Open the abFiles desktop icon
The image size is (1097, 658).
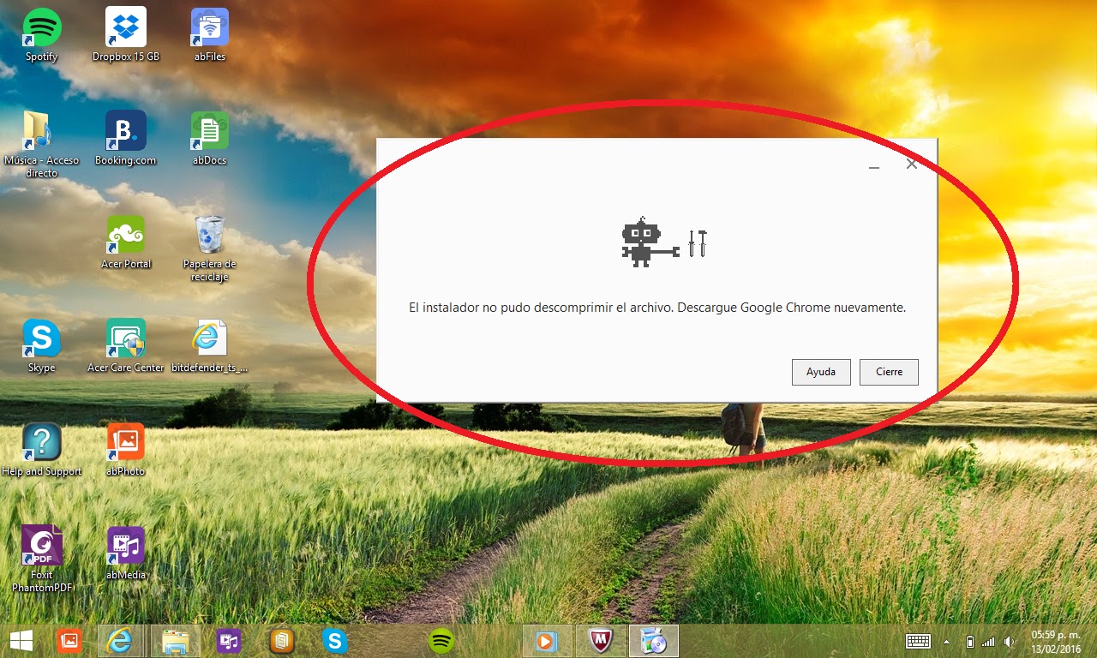click(x=210, y=35)
